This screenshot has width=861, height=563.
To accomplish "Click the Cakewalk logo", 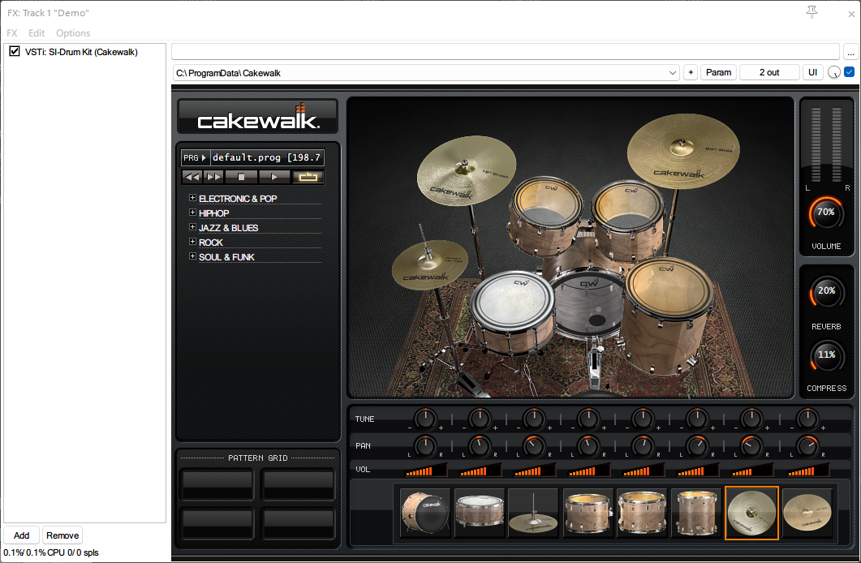I will click(x=257, y=116).
